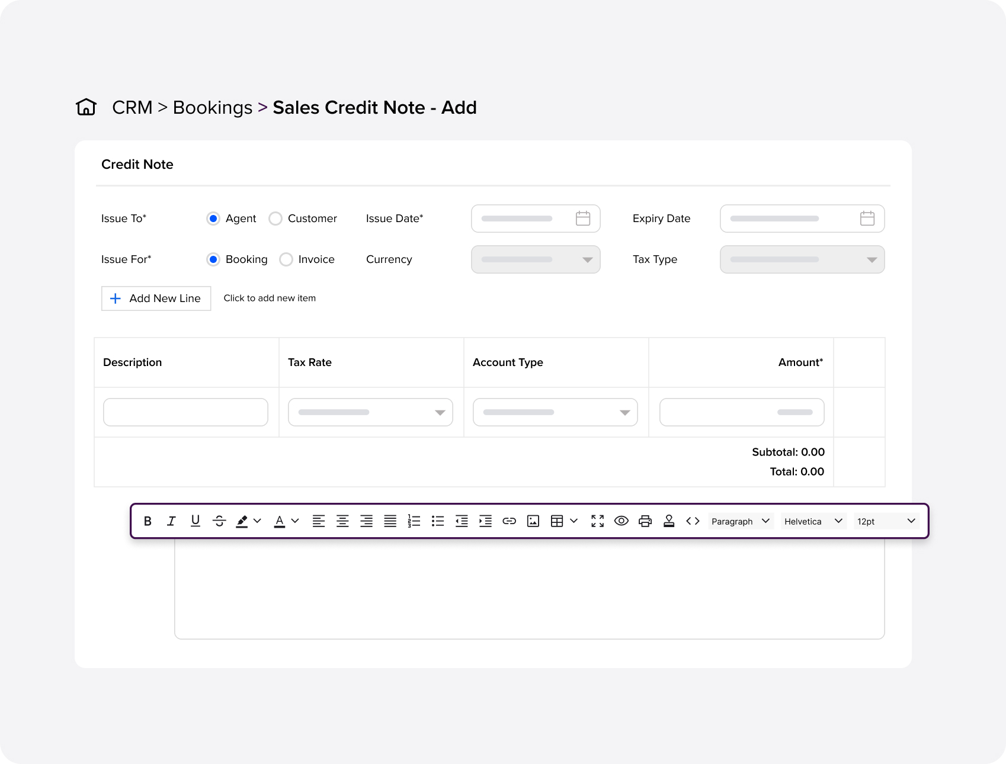This screenshot has height=764, width=1006.
Task: Click the Credit Note section heading
Action: pyautogui.click(x=137, y=164)
